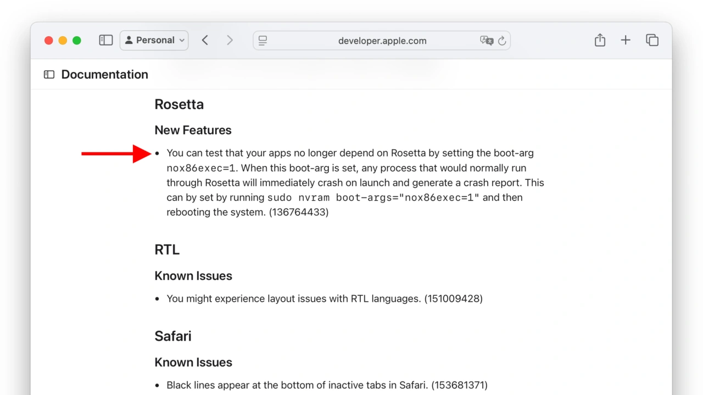Click the Safari section heading

click(x=172, y=336)
